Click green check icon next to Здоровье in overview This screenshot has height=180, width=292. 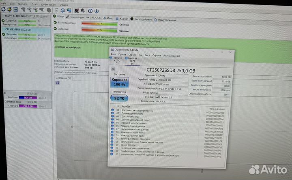point(55,29)
